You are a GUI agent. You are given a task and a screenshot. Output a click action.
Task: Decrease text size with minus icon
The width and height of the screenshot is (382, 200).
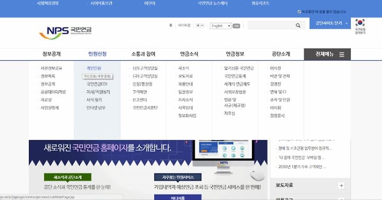tap(202, 25)
